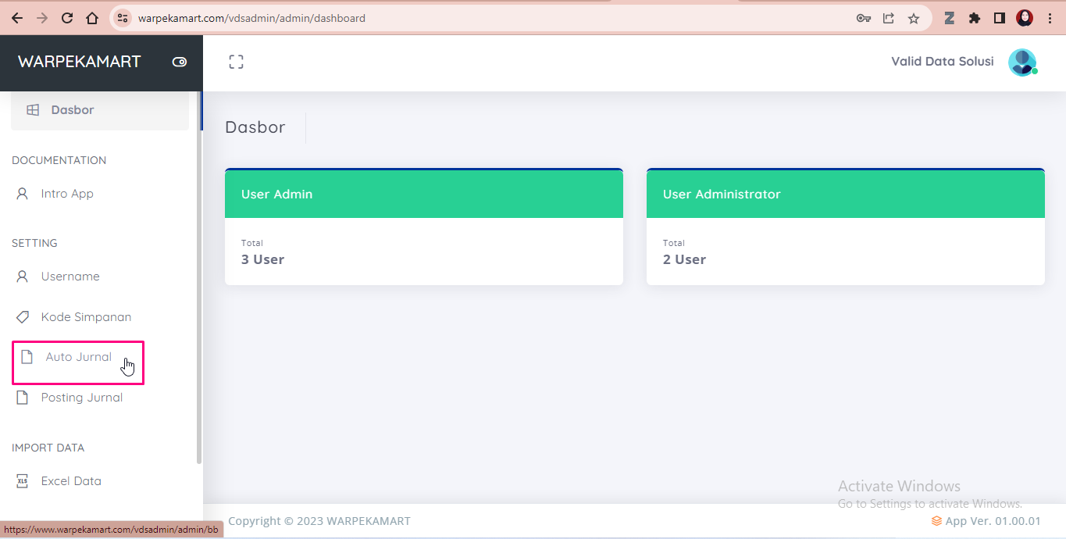The image size is (1066, 539).
Task: Go back to the previous browser page
Action: click(x=16, y=18)
